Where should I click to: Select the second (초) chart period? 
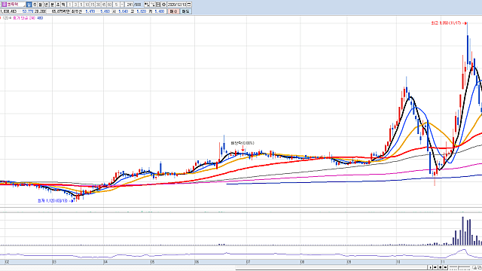point(58,5)
